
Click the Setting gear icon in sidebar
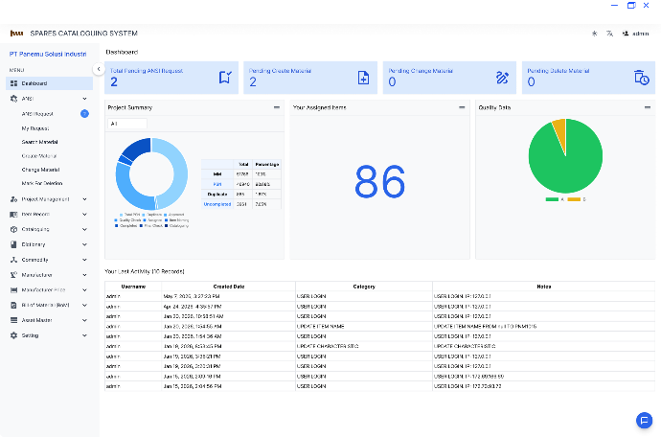coord(14,335)
